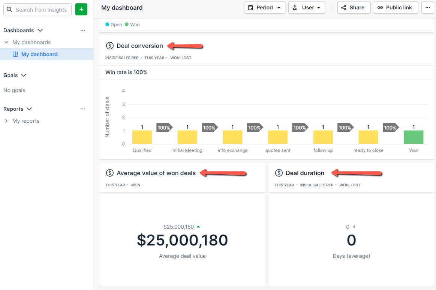Toggle the Open legend item
Screen dimensions: 436x290
coord(114,24)
